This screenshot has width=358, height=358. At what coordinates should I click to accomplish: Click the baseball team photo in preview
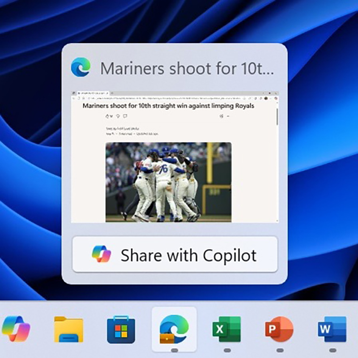pyautogui.click(x=169, y=182)
